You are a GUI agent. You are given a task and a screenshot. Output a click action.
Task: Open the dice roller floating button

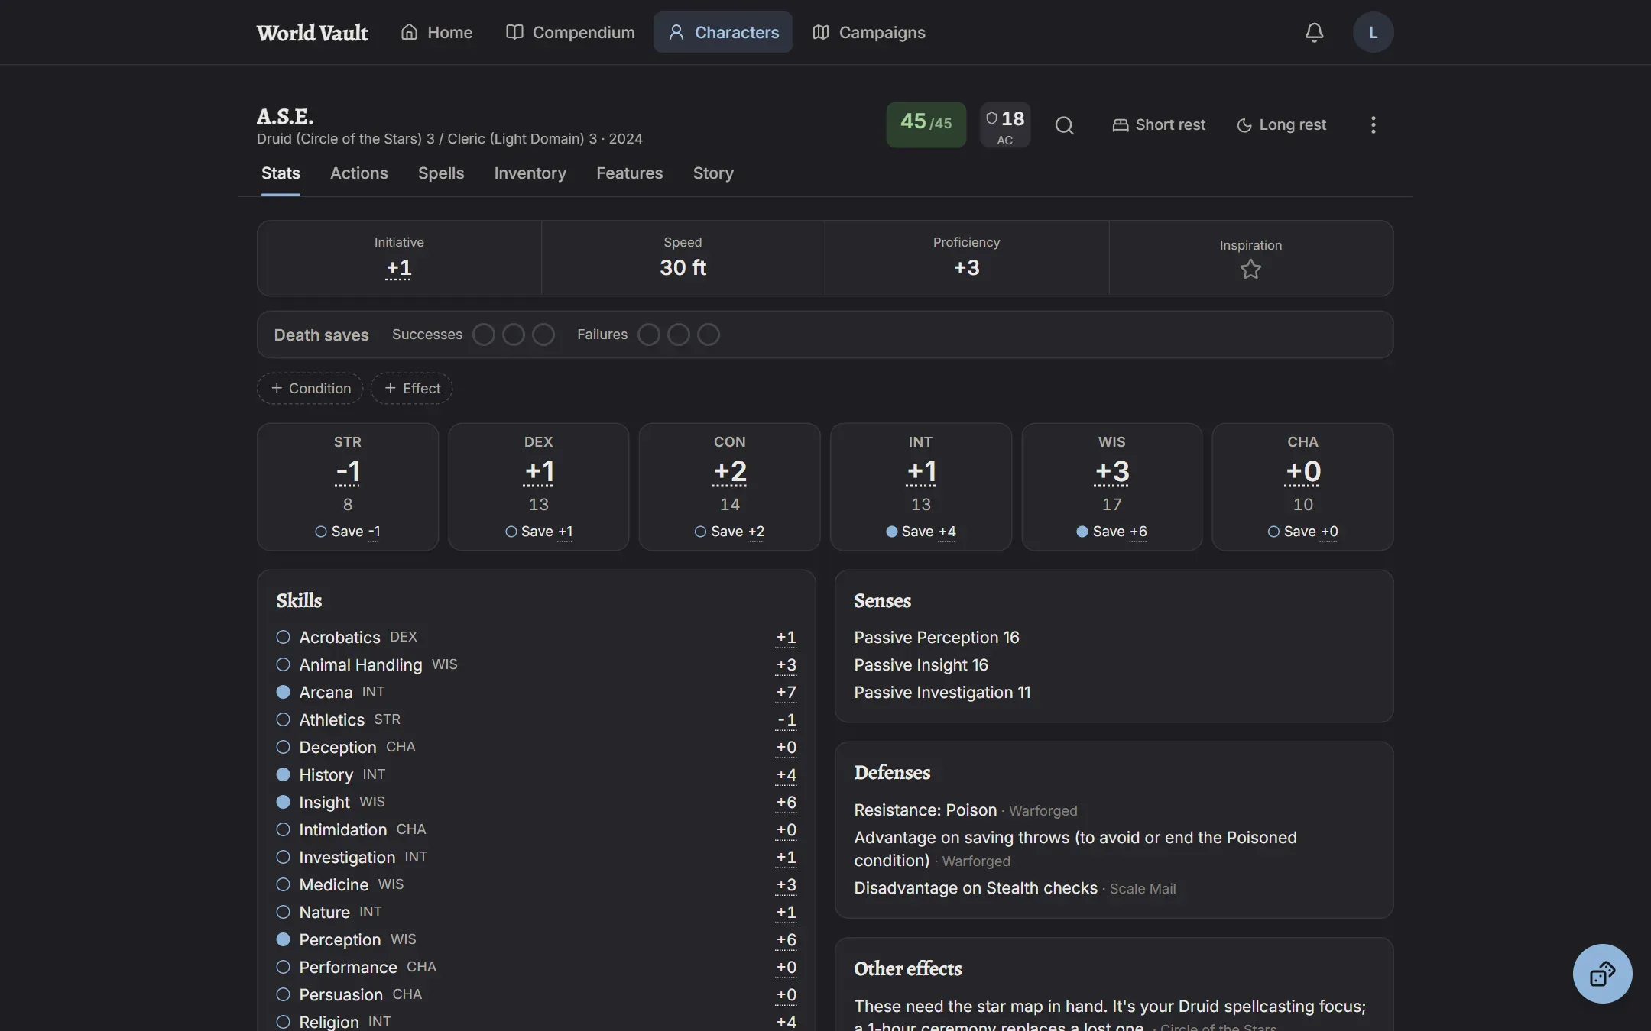[1602, 974]
